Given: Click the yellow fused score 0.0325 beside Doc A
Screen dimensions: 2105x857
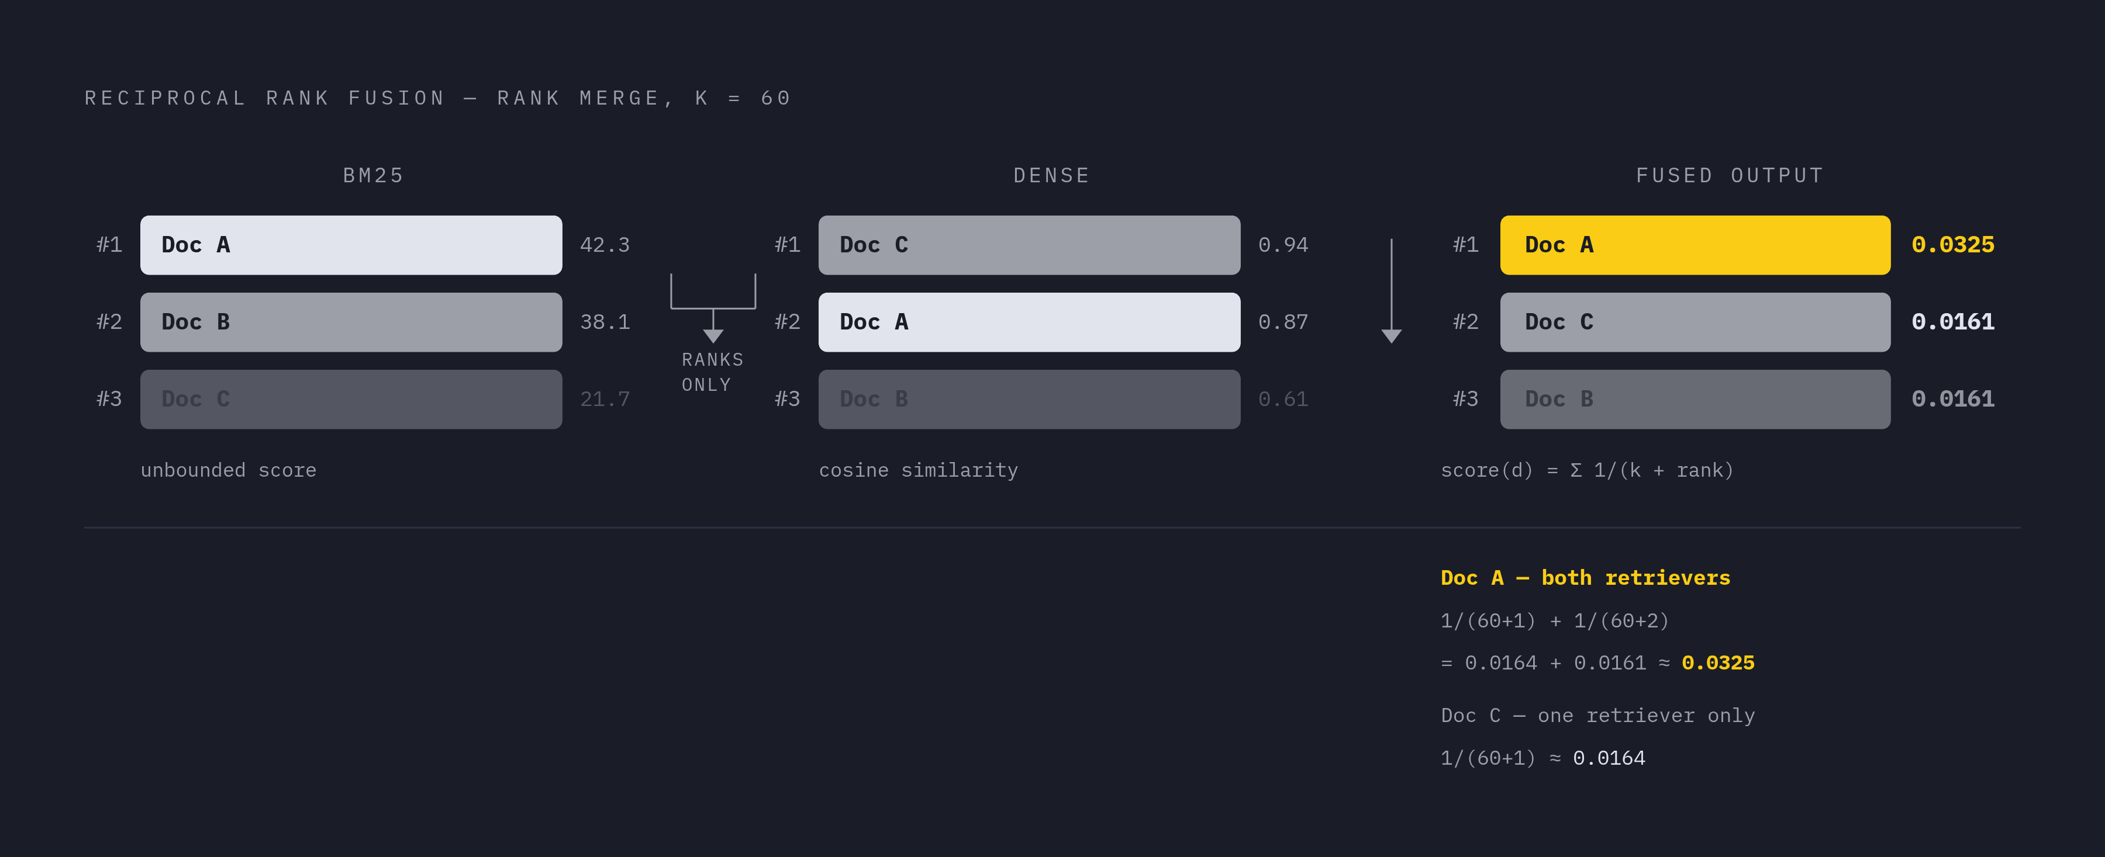Looking at the screenshot, I should click(1952, 245).
